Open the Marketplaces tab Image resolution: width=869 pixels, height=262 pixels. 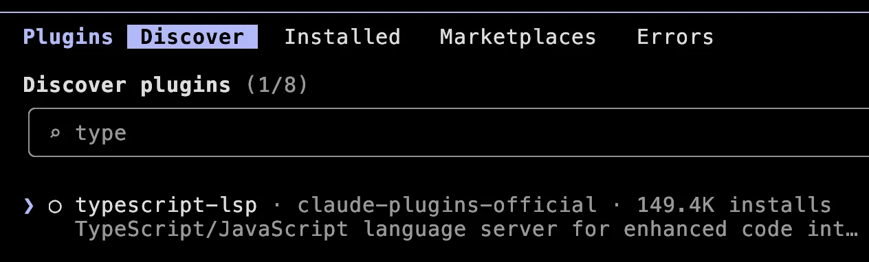tap(518, 36)
